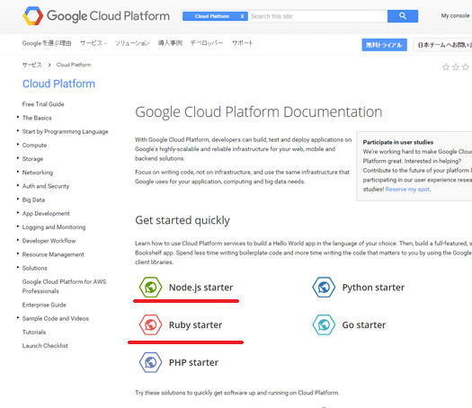Open the Node.js starter link
Viewport: 472px width, 408px height.
click(x=200, y=288)
